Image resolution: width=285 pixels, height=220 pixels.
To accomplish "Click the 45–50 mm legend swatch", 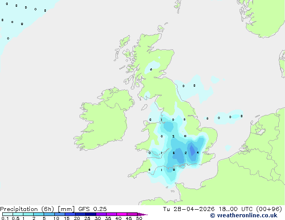I will pyautogui.click(x=132, y=214).
